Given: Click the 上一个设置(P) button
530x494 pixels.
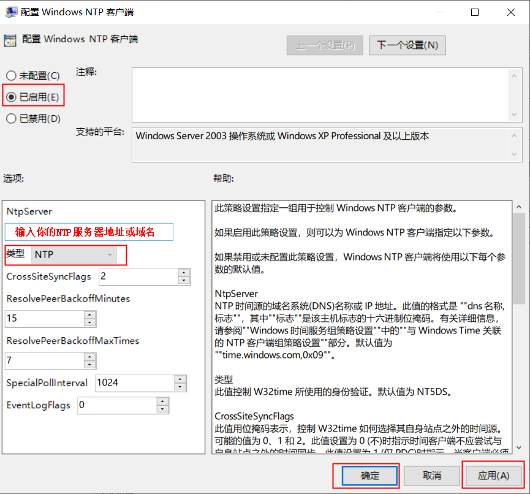Looking at the screenshot, I should [x=324, y=45].
